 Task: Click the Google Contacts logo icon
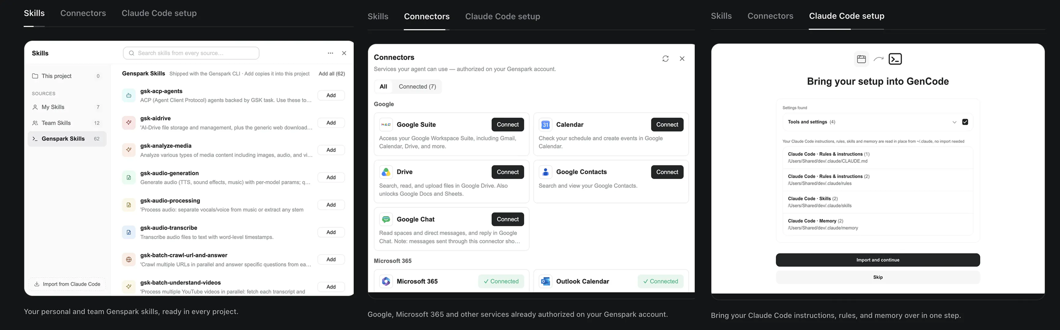(x=546, y=172)
